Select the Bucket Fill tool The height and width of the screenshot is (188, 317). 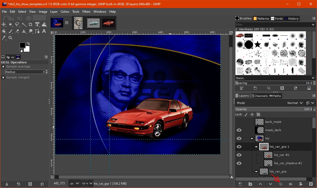(x=4, y=31)
